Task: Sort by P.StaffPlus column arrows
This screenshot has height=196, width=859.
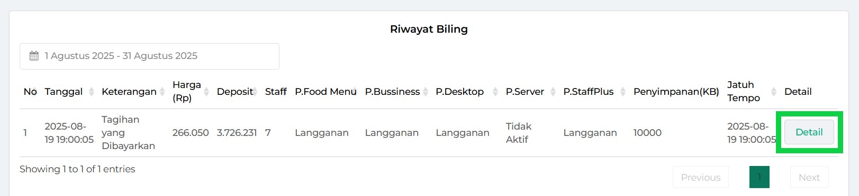Action: pos(622,92)
